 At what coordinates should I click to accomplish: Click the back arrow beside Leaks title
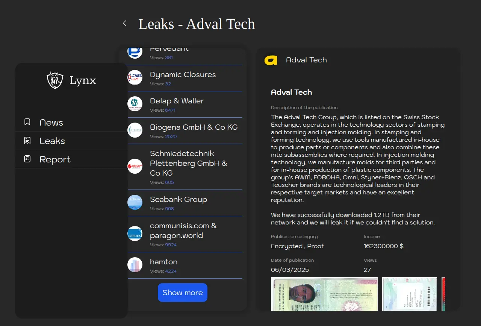(x=125, y=23)
